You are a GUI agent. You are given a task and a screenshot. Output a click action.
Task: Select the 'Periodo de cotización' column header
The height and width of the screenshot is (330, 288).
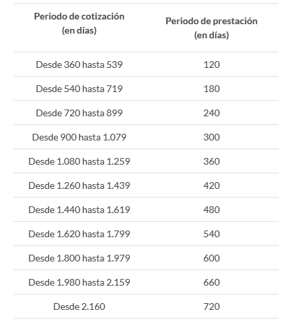(79, 24)
